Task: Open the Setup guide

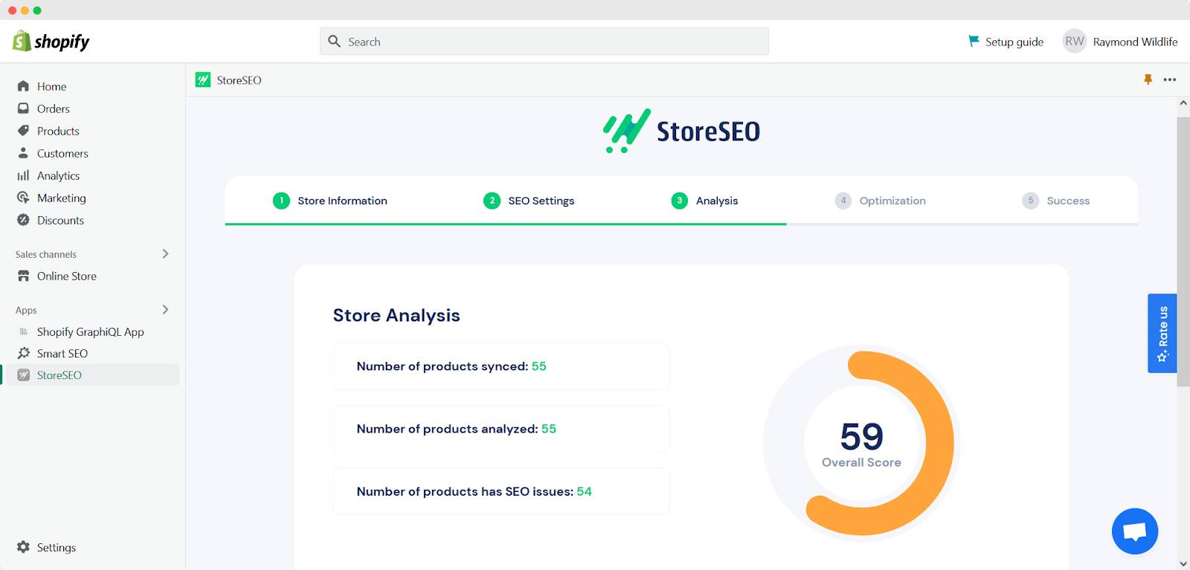Action: tap(1006, 42)
